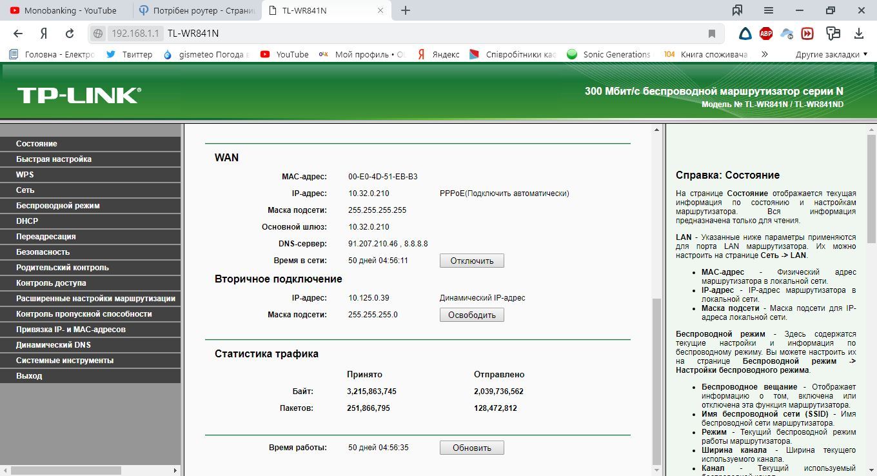Viewport: 877px width, 476px height.
Task: Open Беспроводной режим menu section
Action: tap(58, 206)
